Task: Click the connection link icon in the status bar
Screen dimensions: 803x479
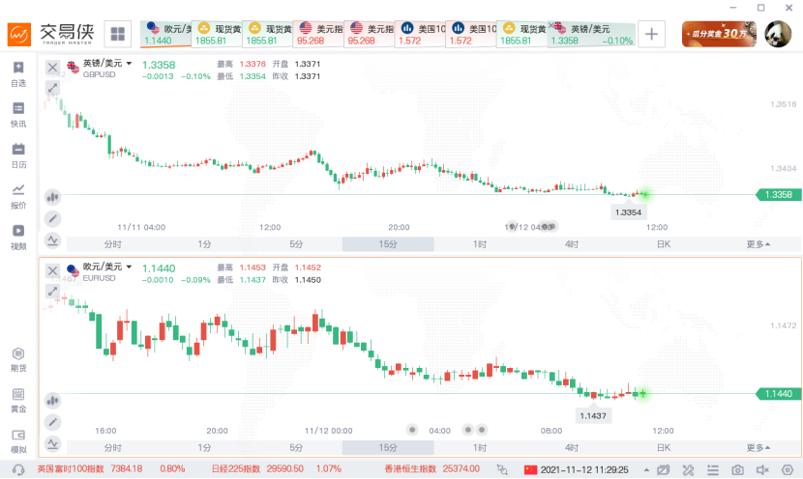Action: 502,469
